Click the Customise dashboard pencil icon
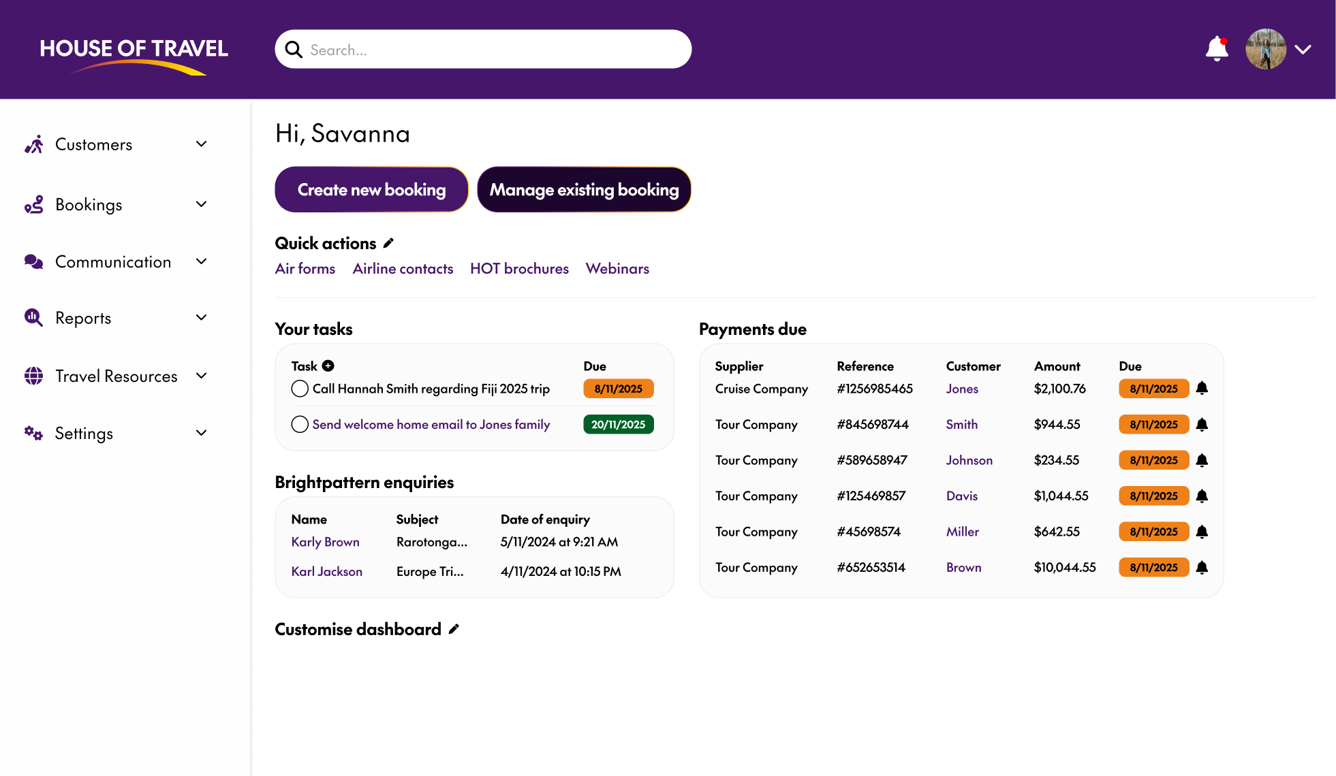 point(454,629)
